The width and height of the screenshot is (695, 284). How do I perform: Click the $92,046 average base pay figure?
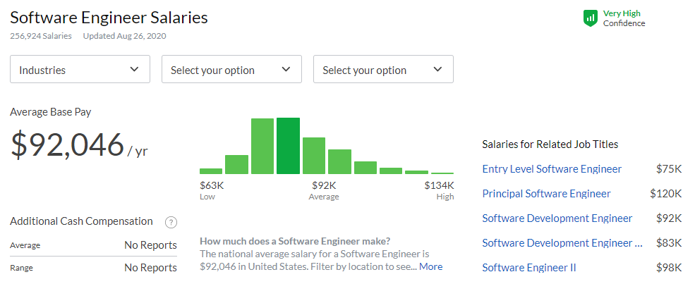(67, 144)
